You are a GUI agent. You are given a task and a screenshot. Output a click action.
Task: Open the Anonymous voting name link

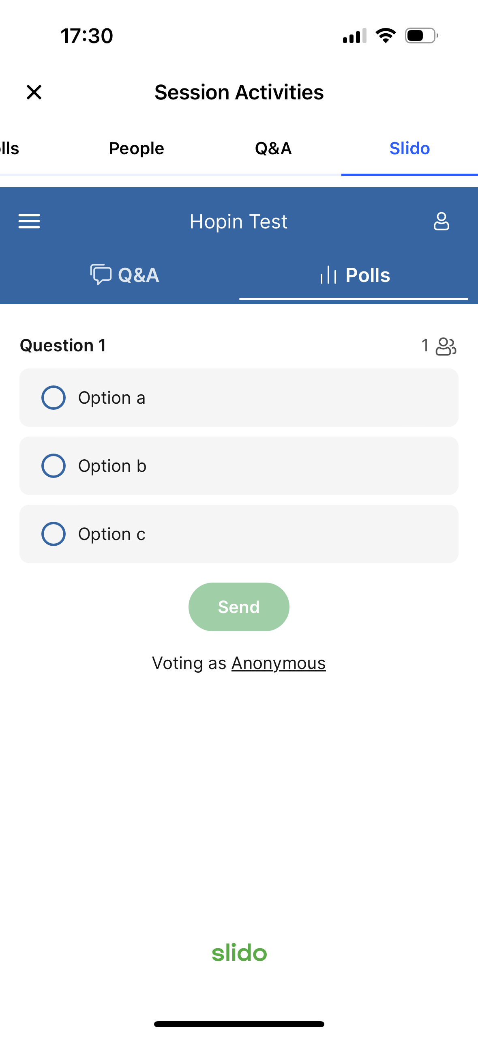279,663
